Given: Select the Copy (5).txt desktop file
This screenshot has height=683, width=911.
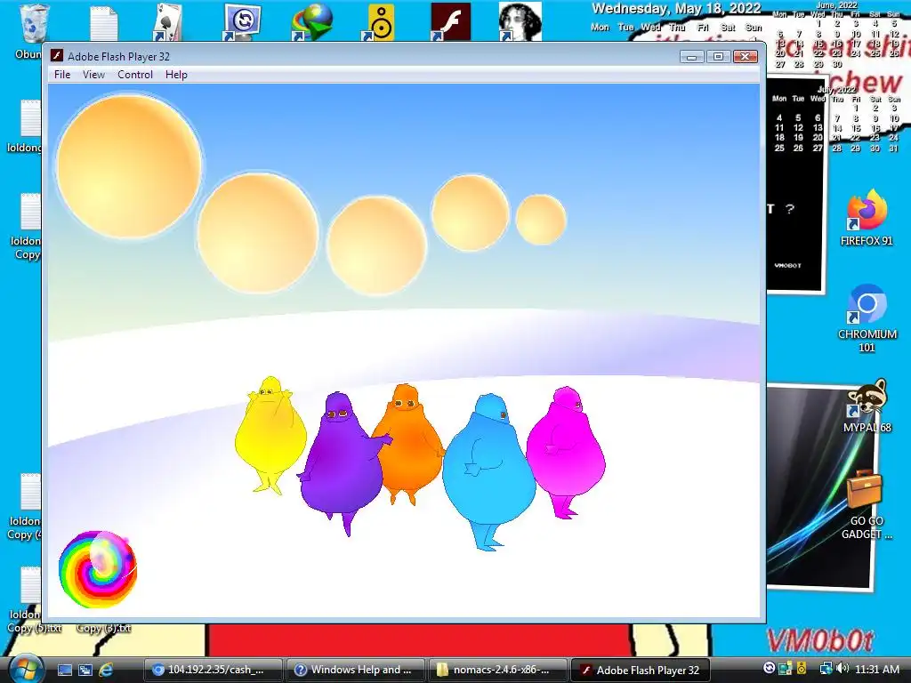Looking at the screenshot, I should tap(34, 600).
